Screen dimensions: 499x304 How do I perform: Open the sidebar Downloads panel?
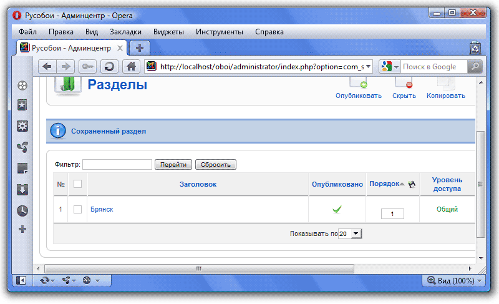pyautogui.click(x=22, y=190)
